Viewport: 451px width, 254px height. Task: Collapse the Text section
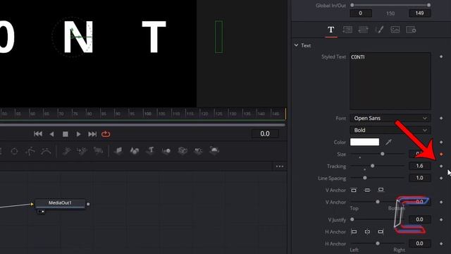tap(296, 45)
